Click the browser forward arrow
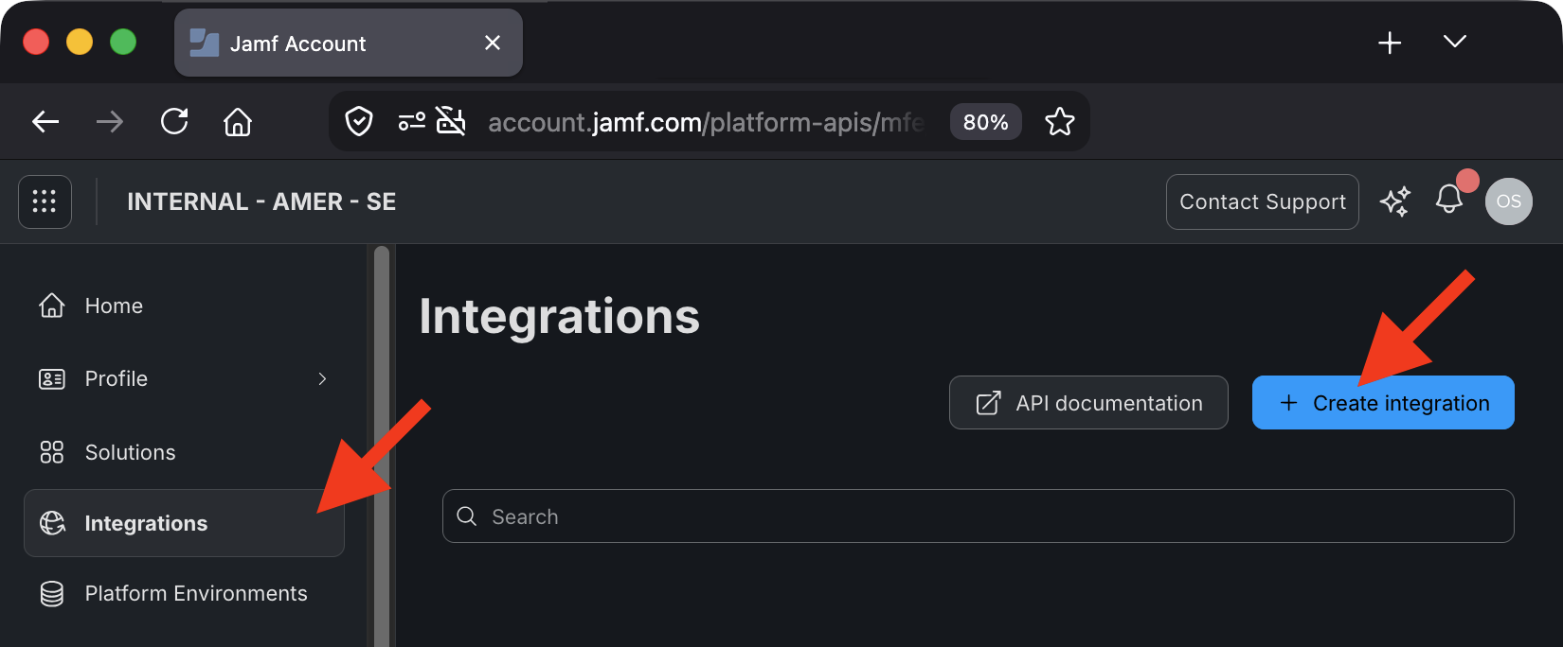Screen dimensions: 1563x647 point(110,122)
